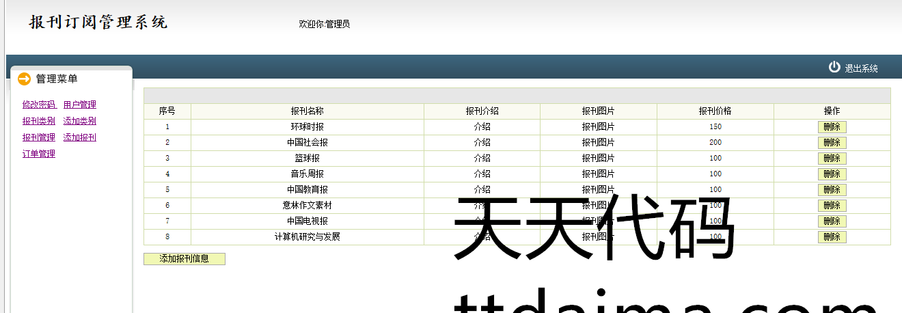Open 报刊管理 in the sidebar menu
Screen dimensions: 902x313
[x=38, y=137]
